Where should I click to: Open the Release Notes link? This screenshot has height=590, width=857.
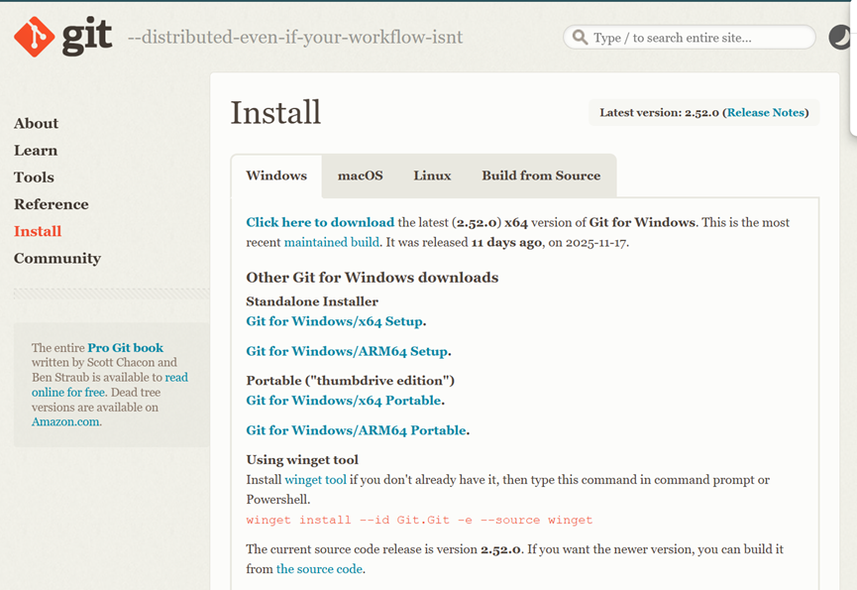tap(766, 113)
